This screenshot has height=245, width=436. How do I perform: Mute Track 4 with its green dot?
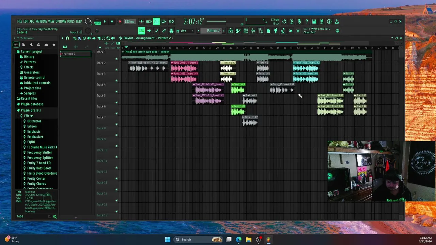tap(116, 92)
